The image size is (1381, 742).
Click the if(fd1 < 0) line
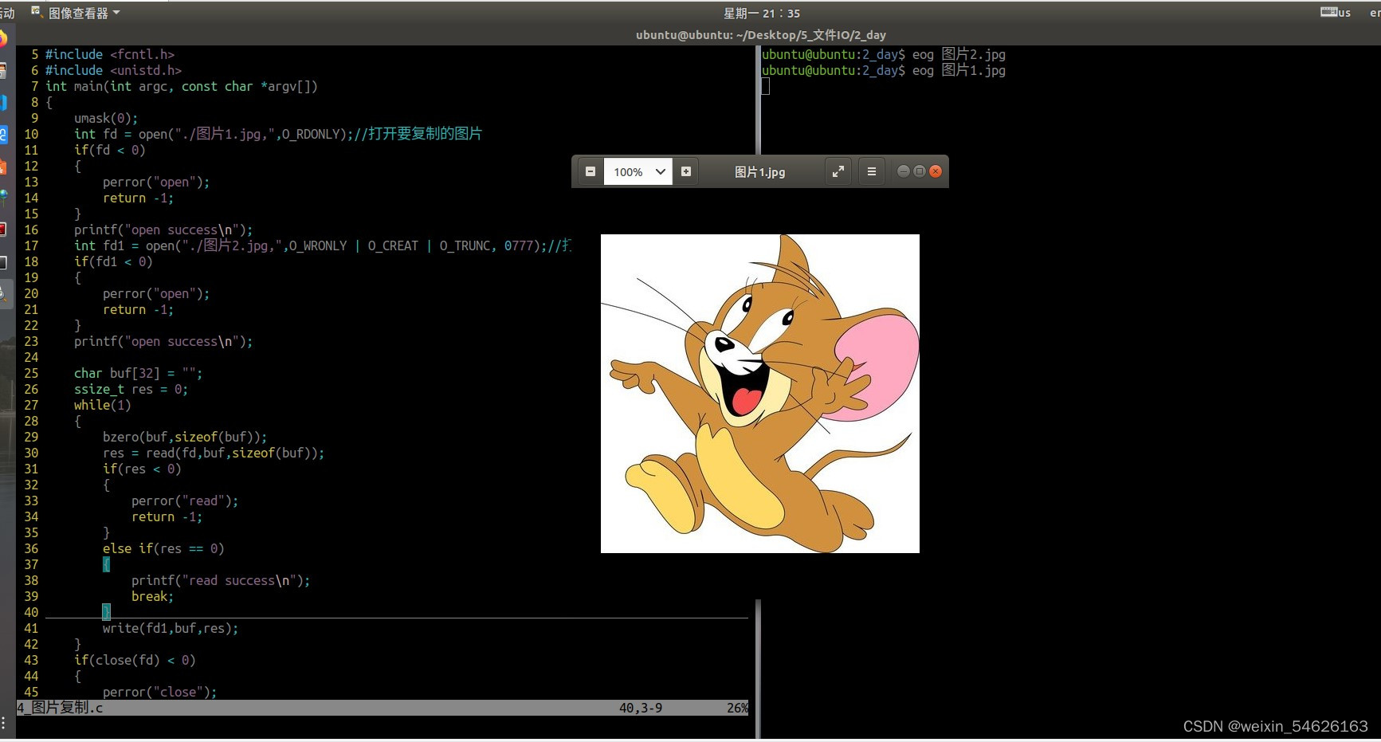(113, 261)
